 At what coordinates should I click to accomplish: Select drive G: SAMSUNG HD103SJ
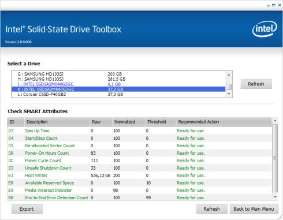118,74
